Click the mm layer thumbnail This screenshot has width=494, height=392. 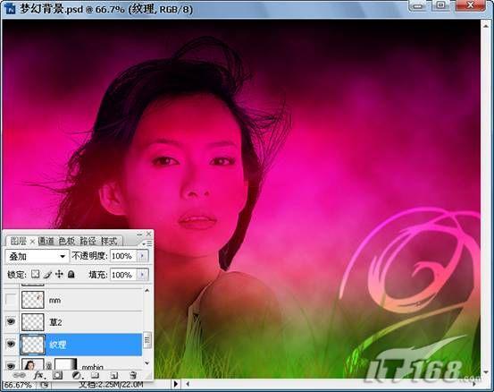click(x=33, y=300)
